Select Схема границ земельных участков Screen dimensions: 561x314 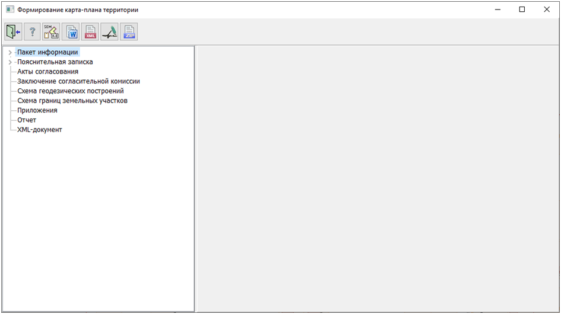click(72, 101)
